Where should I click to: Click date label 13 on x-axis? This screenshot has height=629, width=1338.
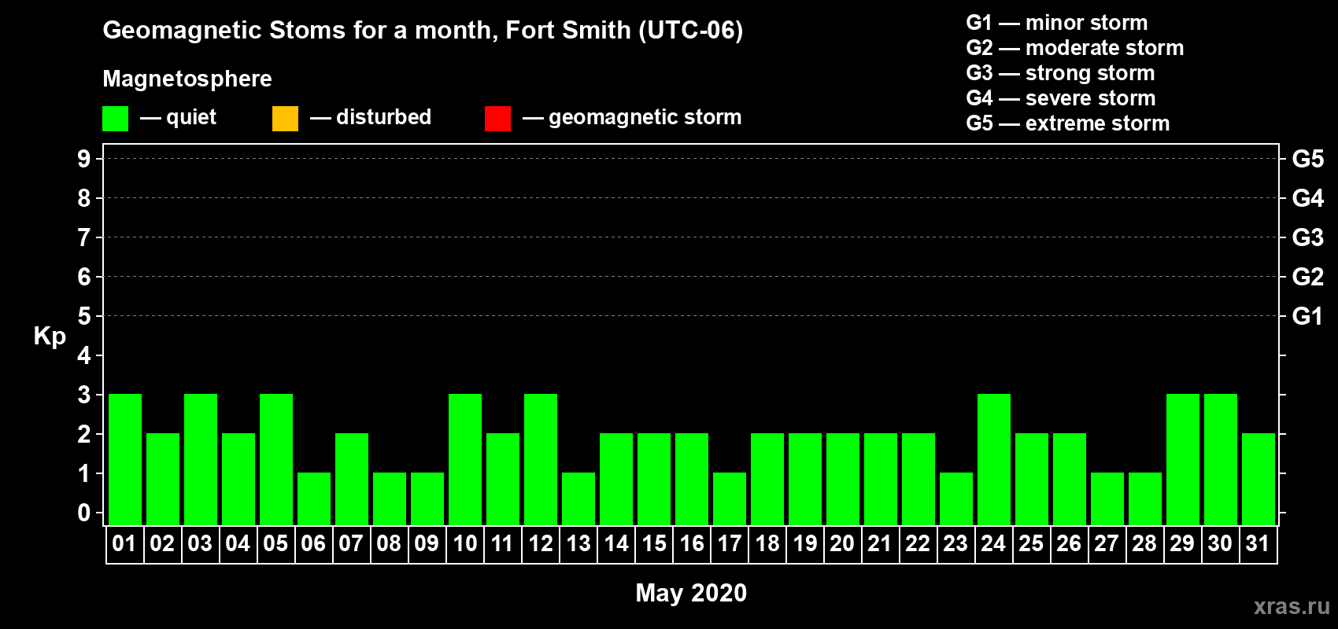578,544
